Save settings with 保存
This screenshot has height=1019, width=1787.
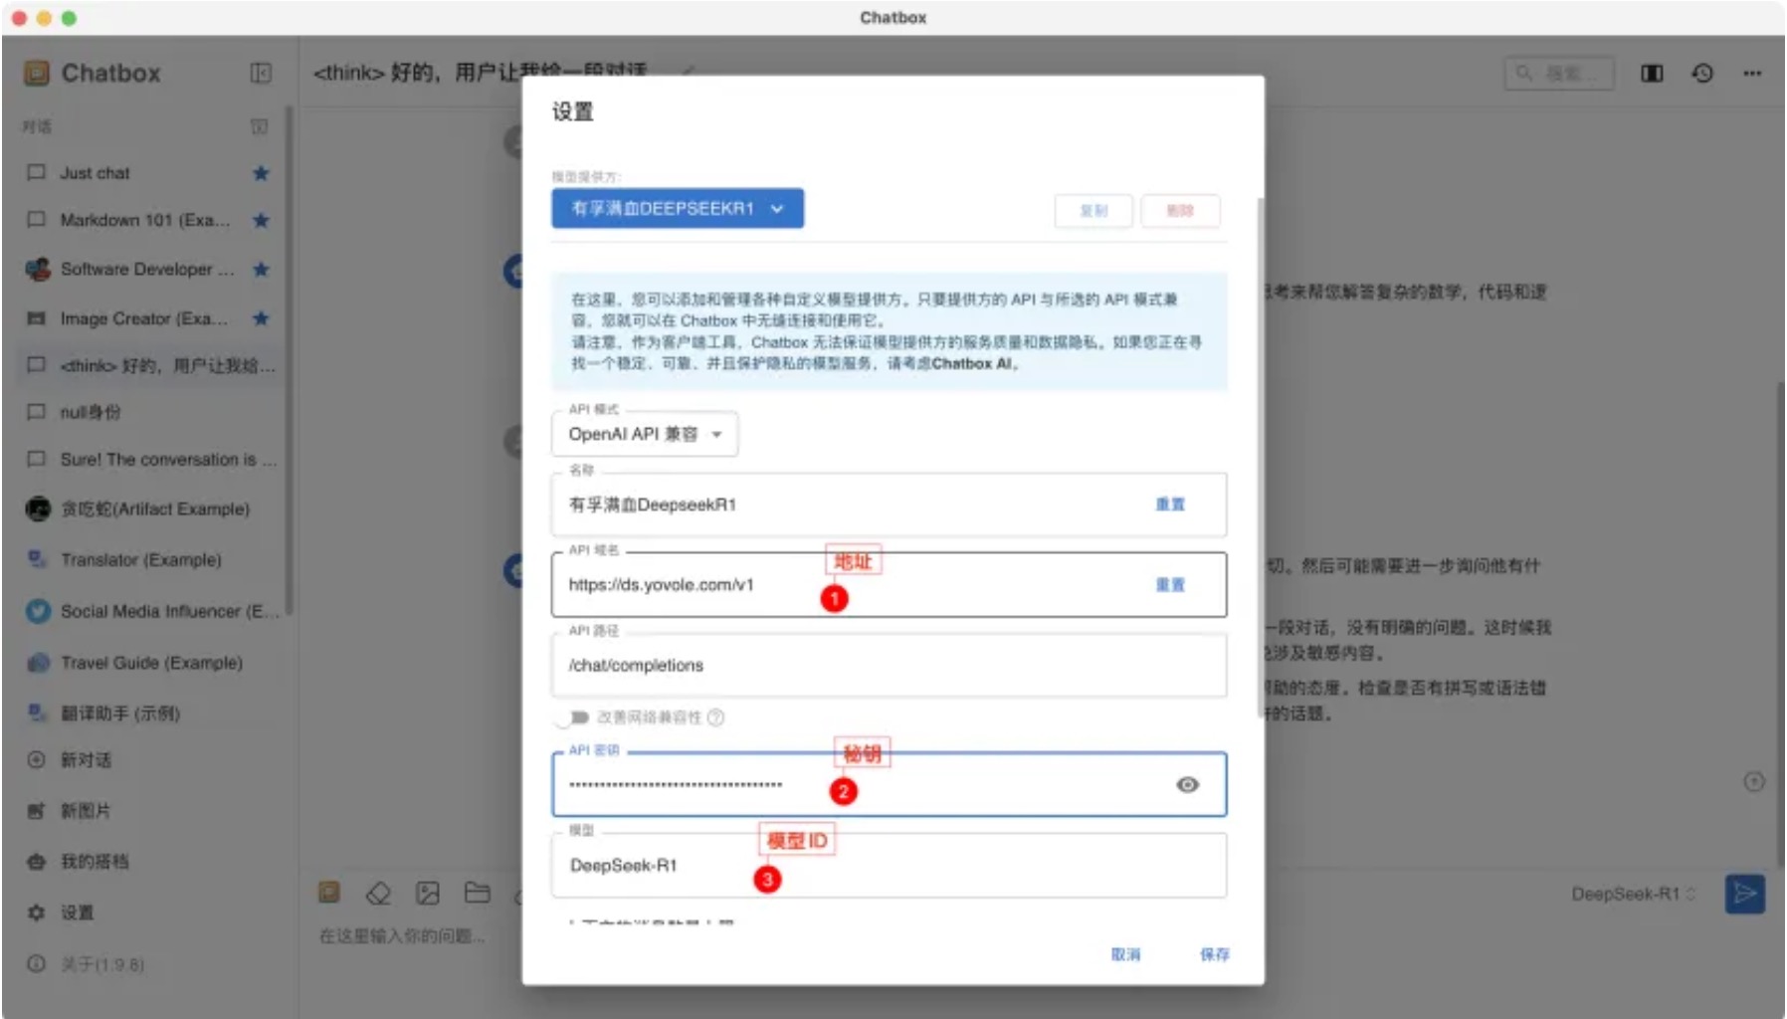pyautogui.click(x=1215, y=954)
